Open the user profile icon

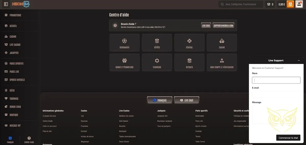pos(299,4)
